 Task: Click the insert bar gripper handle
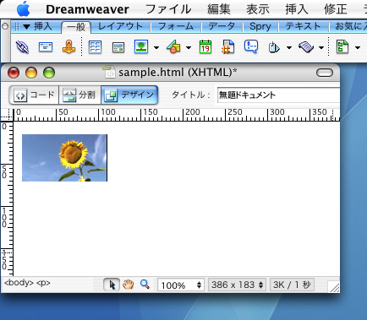pos(17,27)
